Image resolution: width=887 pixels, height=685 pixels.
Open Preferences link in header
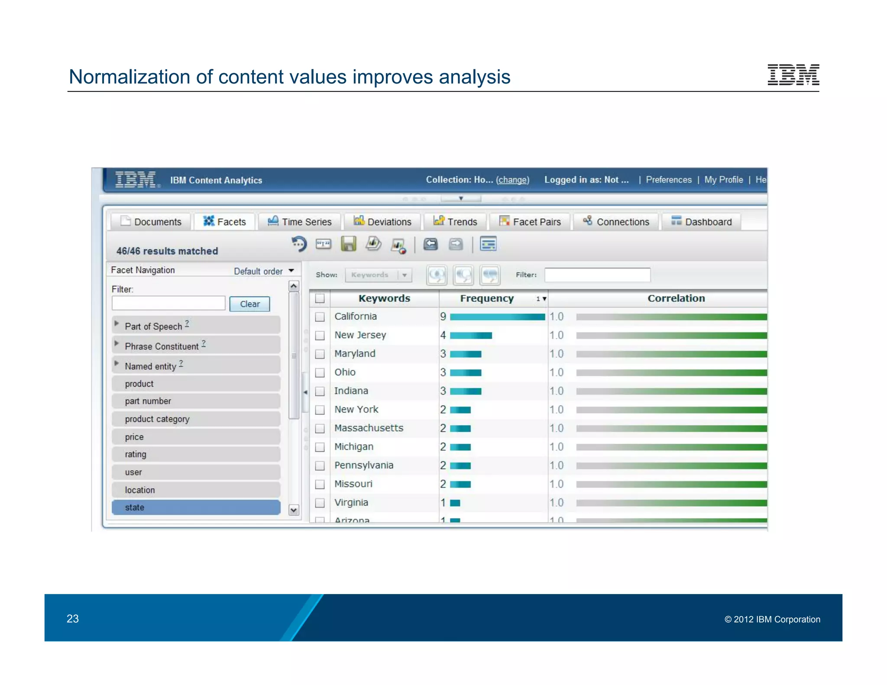point(669,180)
